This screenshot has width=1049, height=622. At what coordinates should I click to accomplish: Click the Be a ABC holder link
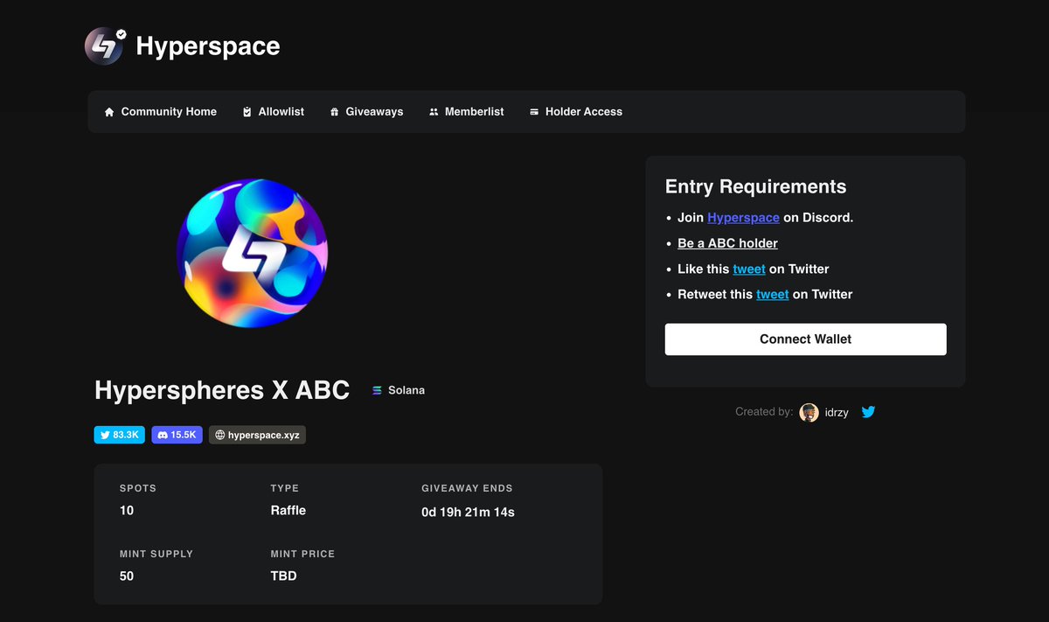coord(727,243)
